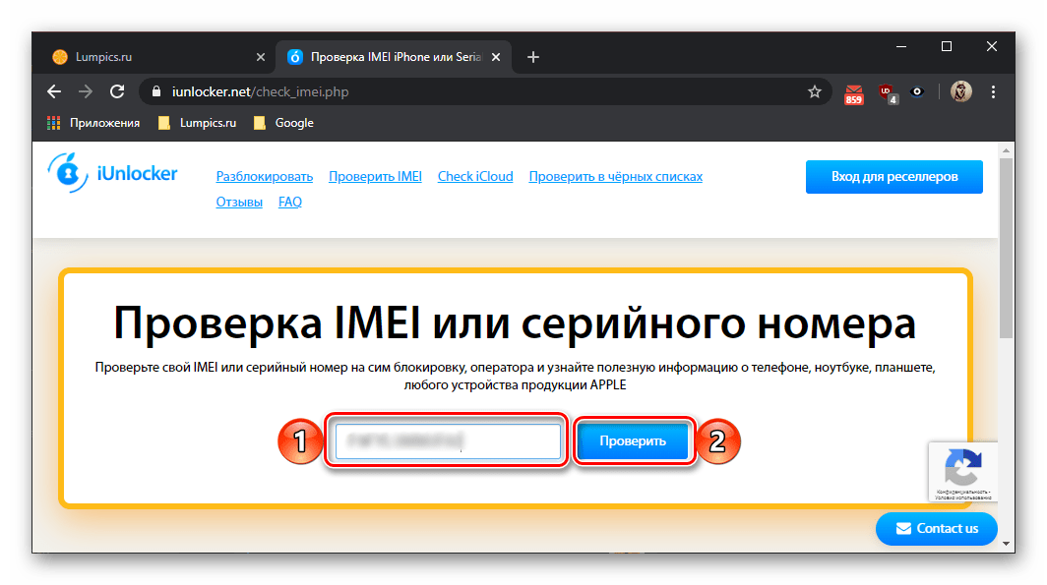This screenshot has width=1047, height=585.
Task: Open the Chrome profile avatar
Action: (960, 92)
